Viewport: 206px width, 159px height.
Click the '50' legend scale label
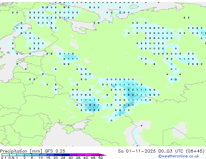point(100,158)
